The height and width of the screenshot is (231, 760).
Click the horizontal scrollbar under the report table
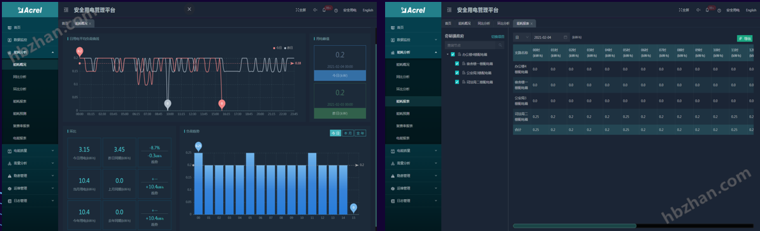coord(574,226)
